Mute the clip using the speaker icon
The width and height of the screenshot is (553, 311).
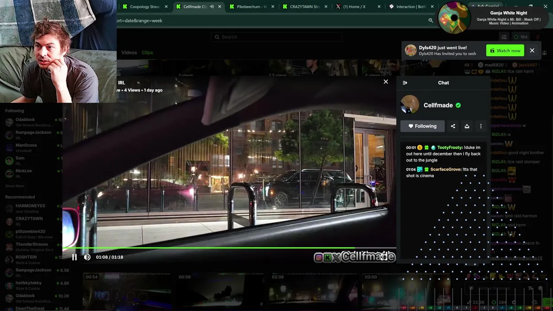coord(87,257)
